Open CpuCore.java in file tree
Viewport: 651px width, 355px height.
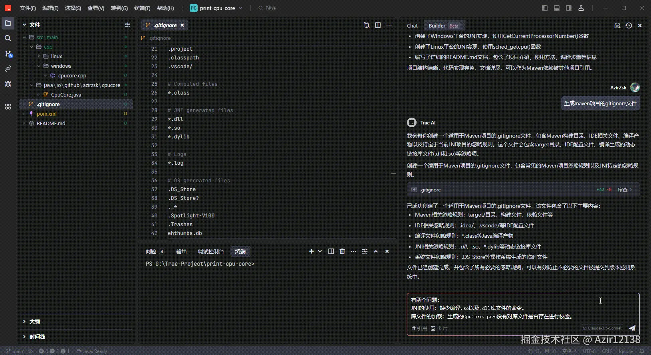tap(66, 95)
